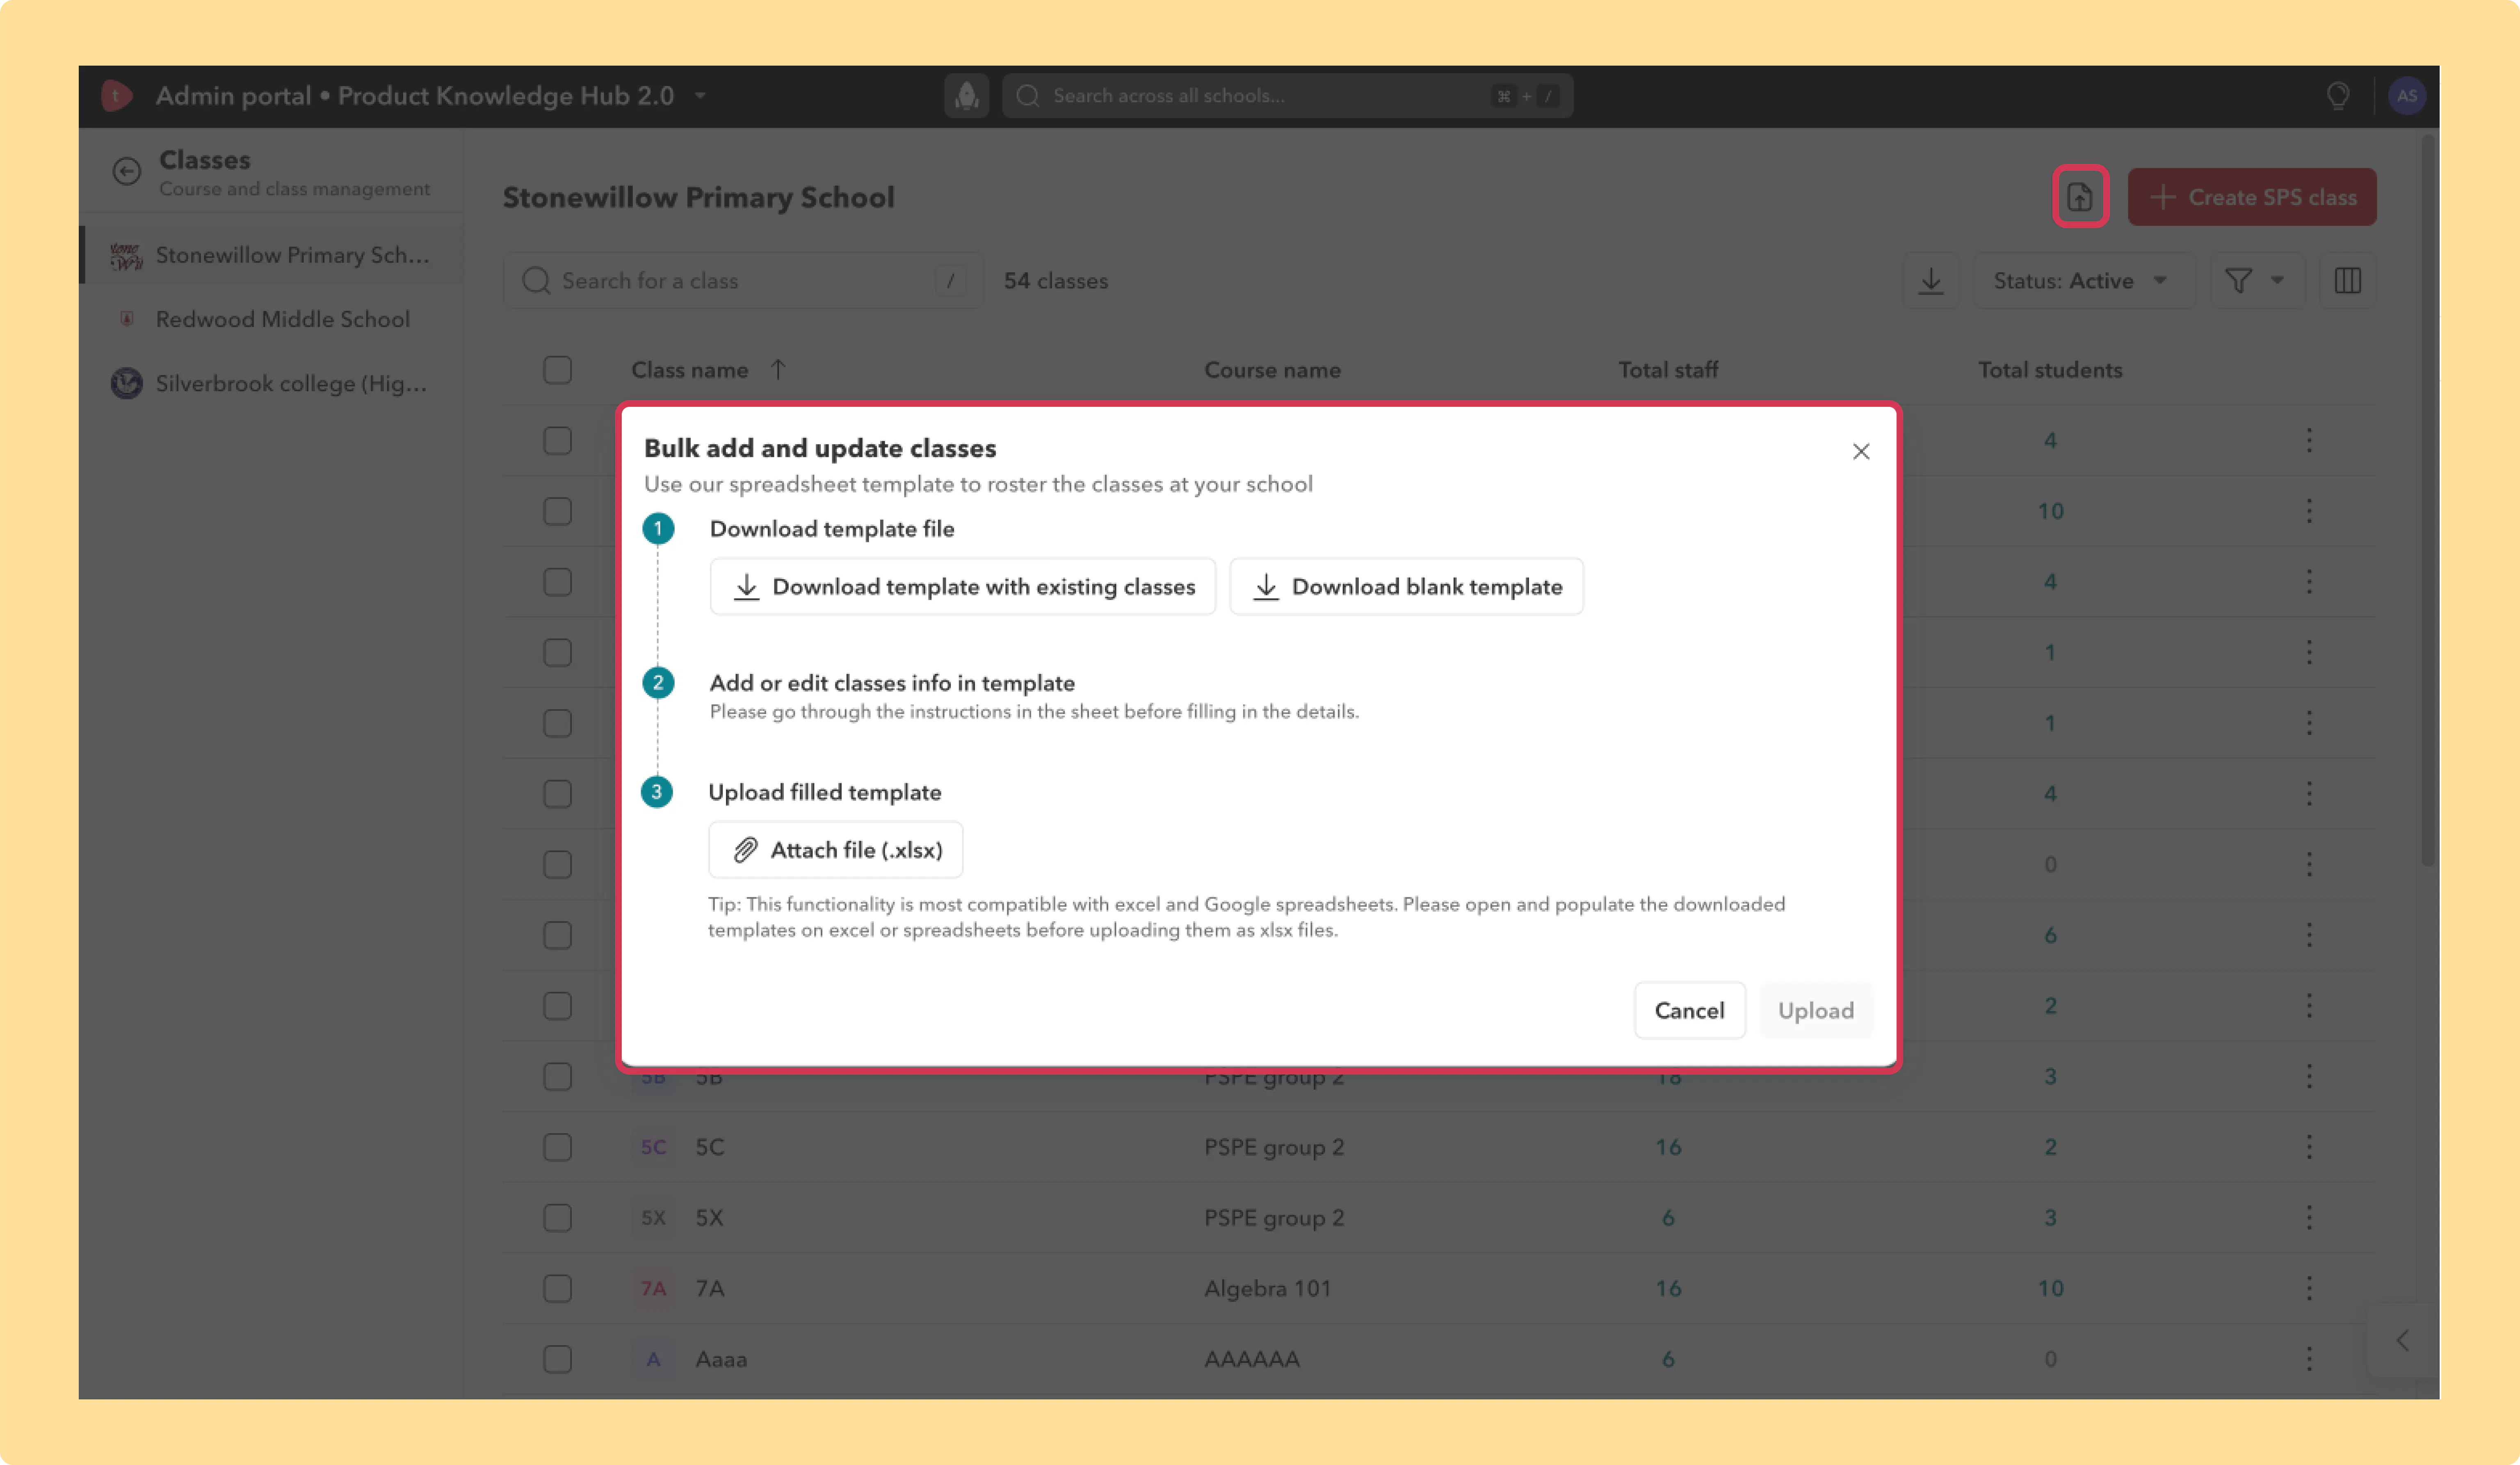Open the more options menu for Aaaa
The image size is (2520, 1465).
tap(2309, 1359)
